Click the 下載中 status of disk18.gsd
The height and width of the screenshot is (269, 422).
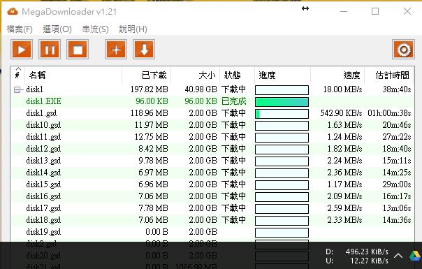(233, 219)
